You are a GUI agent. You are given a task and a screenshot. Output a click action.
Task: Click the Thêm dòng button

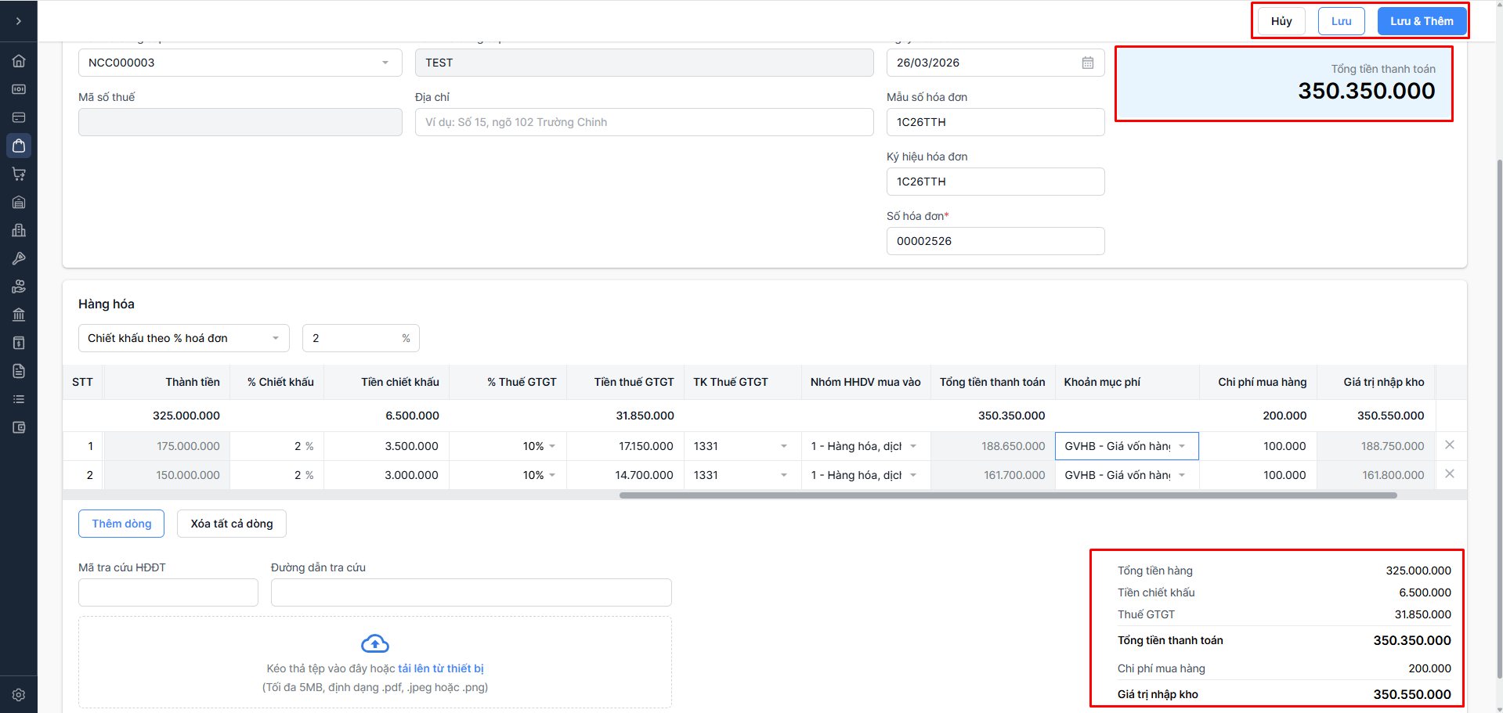pyautogui.click(x=121, y=524)
